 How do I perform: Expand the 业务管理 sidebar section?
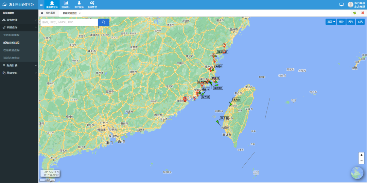coord(19,20)
